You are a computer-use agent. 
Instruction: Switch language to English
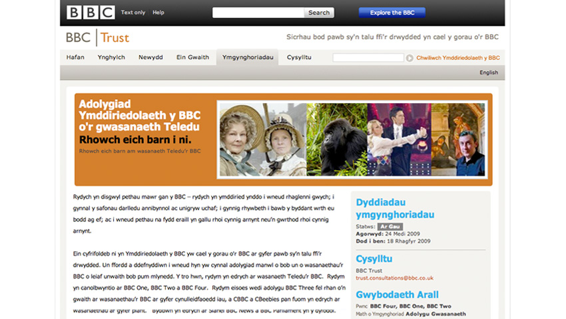point(488,72)
